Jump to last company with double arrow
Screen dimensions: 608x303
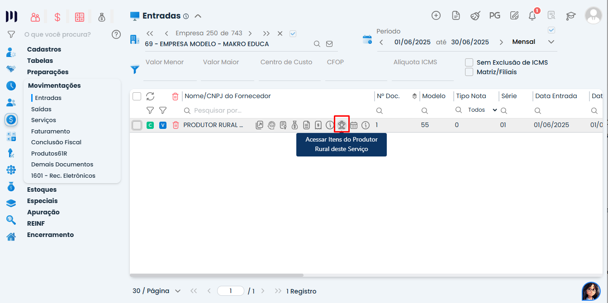[x=266, y=33]
